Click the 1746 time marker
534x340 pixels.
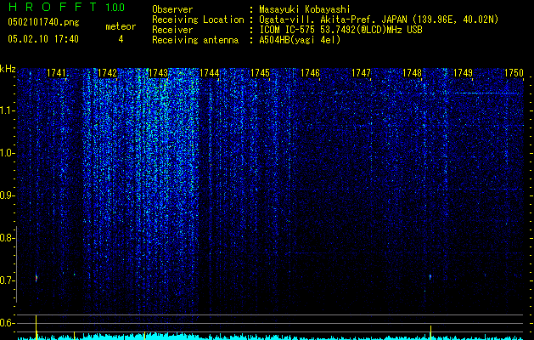click(311, 72)
